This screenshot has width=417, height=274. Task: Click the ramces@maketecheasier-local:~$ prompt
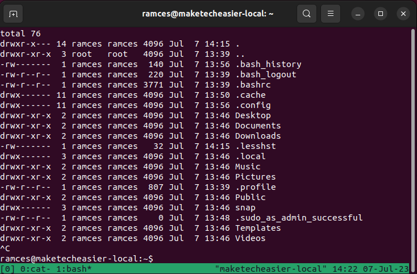point(77,259)
